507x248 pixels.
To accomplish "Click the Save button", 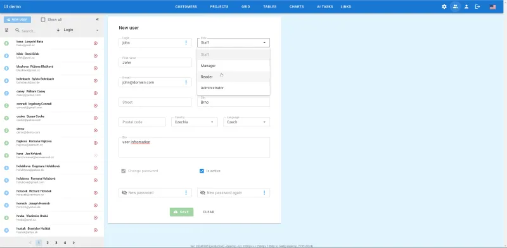I will point(181,212).
